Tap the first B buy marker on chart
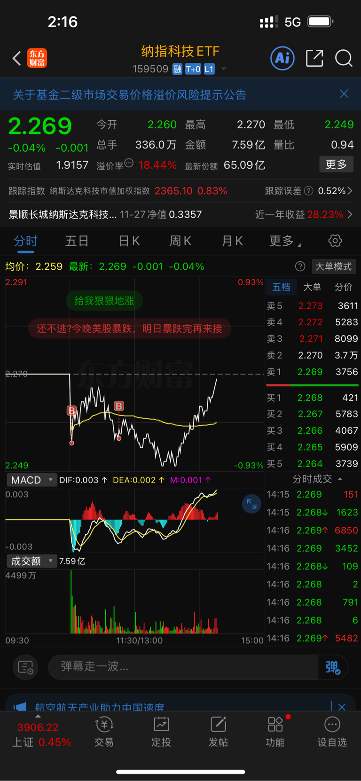 click(72, 411)
